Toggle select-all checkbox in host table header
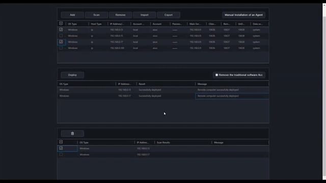 (x=61, y=23)
